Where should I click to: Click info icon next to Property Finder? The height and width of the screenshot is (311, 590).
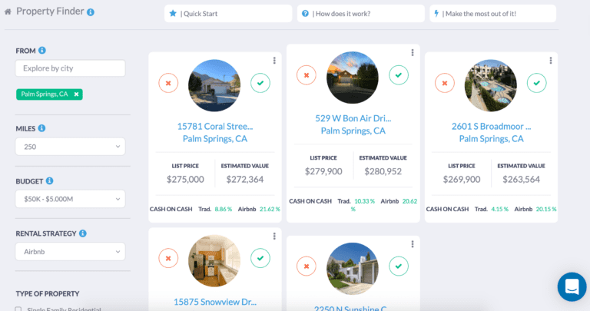pos(91,12)
